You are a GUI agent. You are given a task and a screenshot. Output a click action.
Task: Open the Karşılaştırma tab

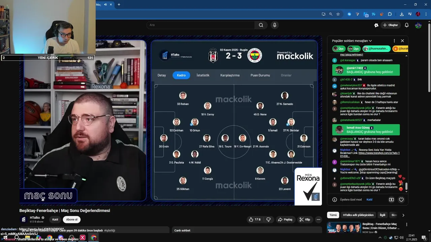(x=230, y=75)
